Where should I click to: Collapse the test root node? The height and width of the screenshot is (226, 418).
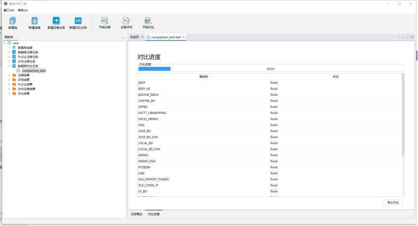pos(5,43)
